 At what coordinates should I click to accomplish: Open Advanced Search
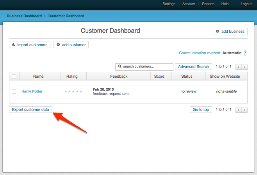pyautogui.click(x=193, y=67)
